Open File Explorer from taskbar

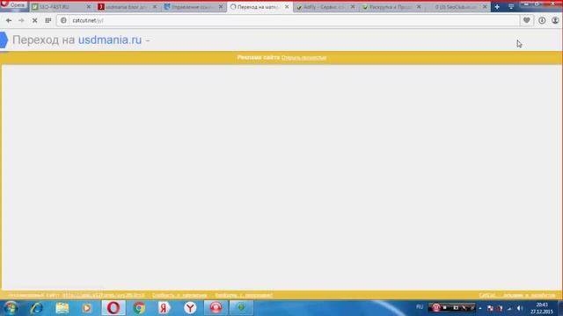[62, 308]
